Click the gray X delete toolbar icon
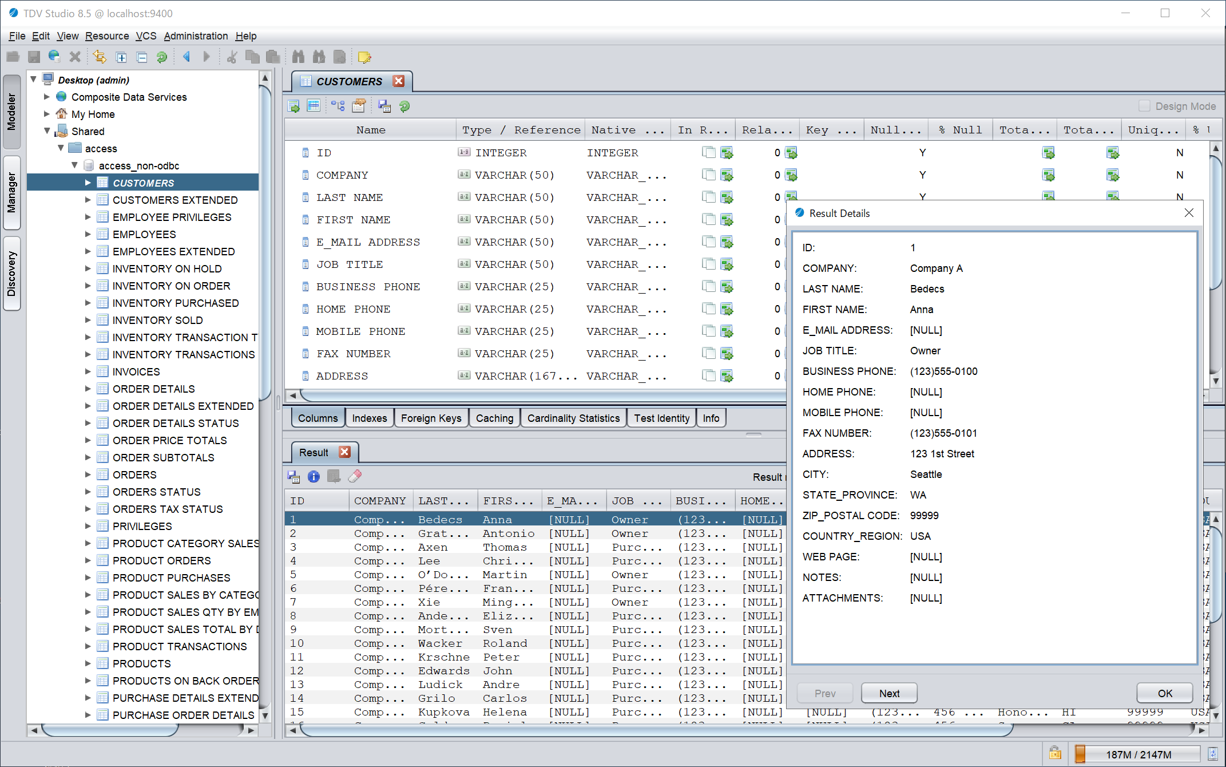Image resolution: width=1226 pixels, height=767 pixels. pos(75,57)
